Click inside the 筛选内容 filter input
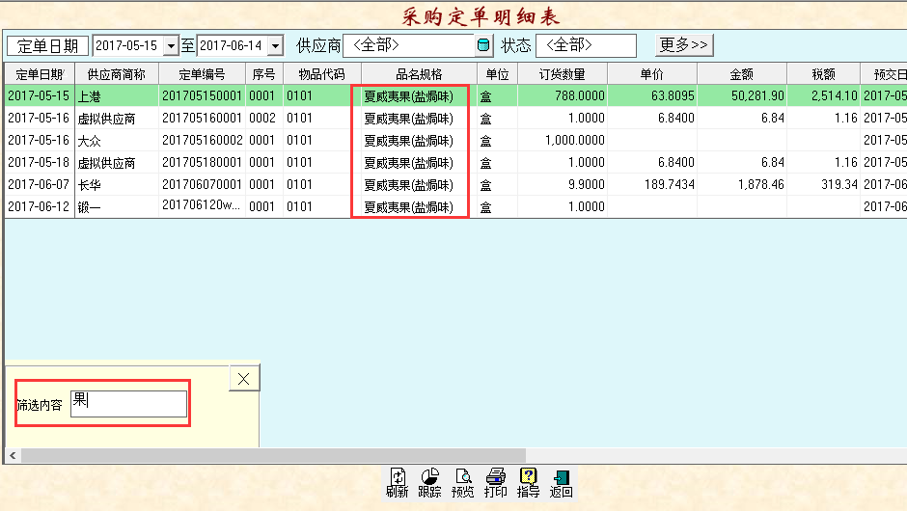Viewport: 907px width, 511px height. point(128,403)
